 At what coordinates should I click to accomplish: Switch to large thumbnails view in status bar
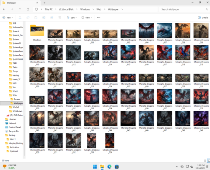209,160
